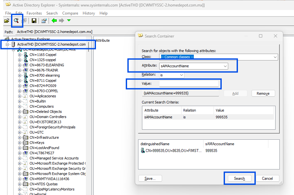Select the CN=OpsMgrLatencyMonitors tree item
The width and height of the screenshot is (294, 195).
click(52, 190)
